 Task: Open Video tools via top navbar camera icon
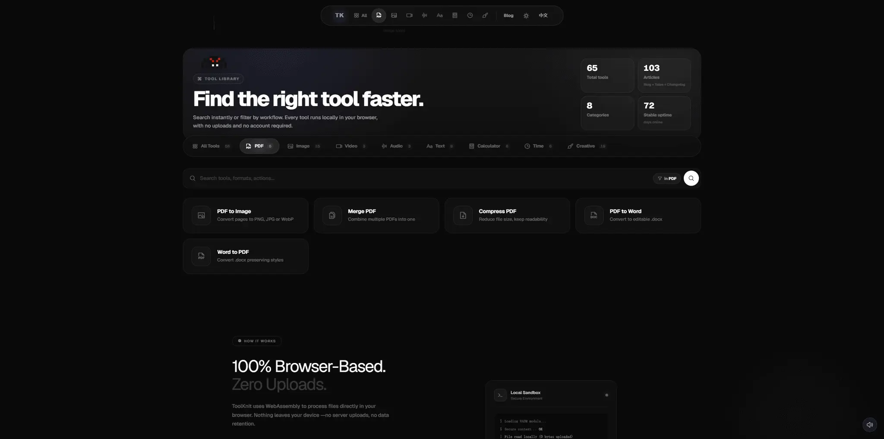tap(409, 16)
